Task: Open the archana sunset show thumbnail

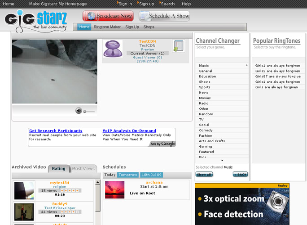Action: [x=114, y=189]
